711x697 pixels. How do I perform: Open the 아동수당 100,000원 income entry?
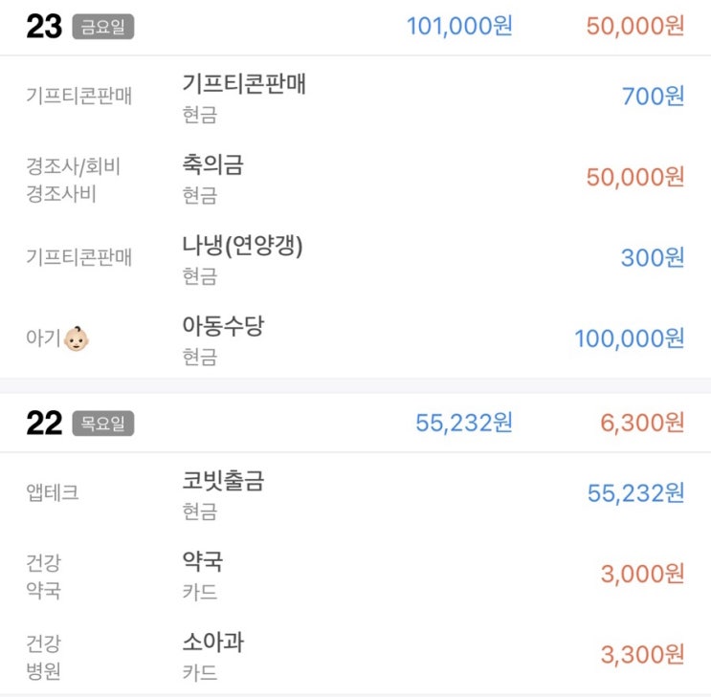coord(356,338)
